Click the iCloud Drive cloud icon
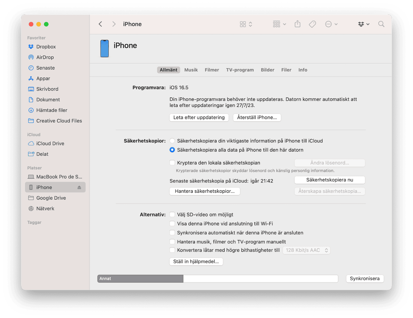The width and height of the screenshot is (413, 318). [31, 143]
